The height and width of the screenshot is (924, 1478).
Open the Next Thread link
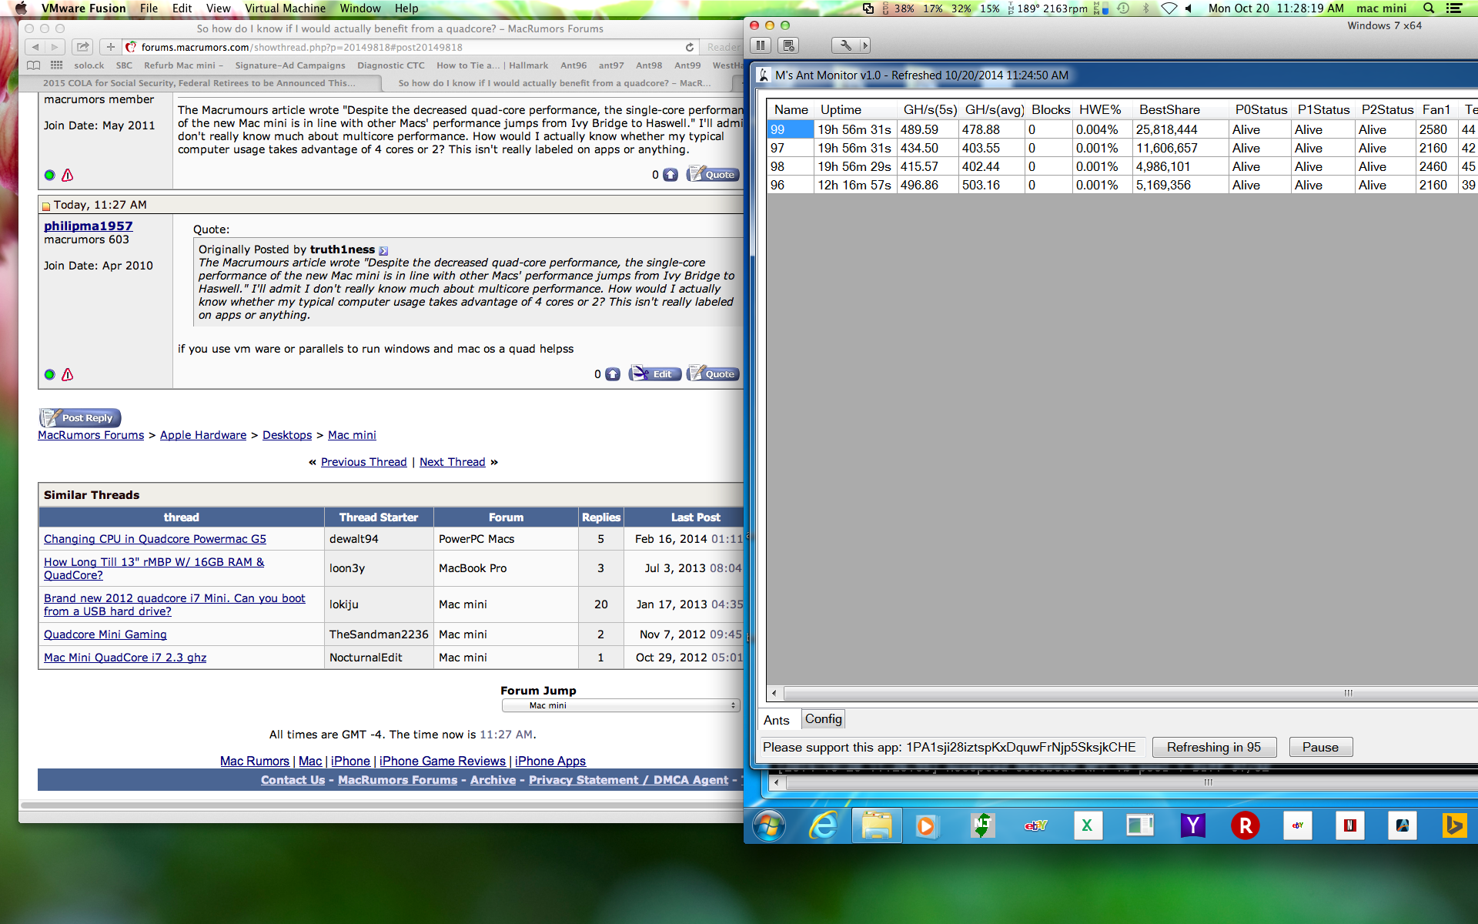click(x=452, y=462)
